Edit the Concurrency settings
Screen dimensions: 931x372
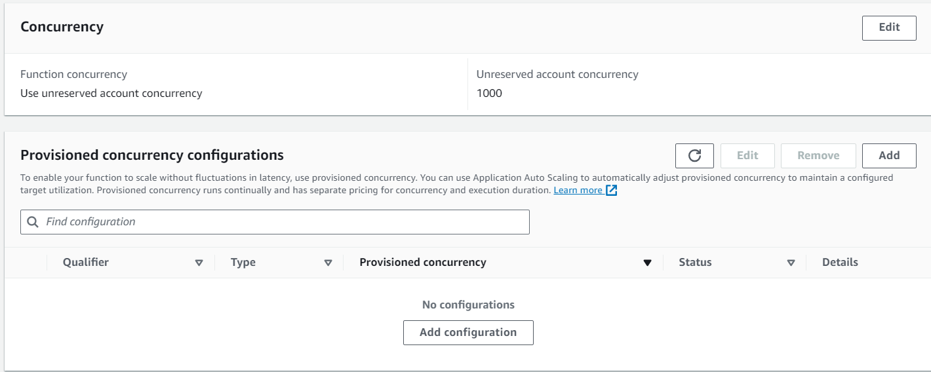(x=888, y=28)
